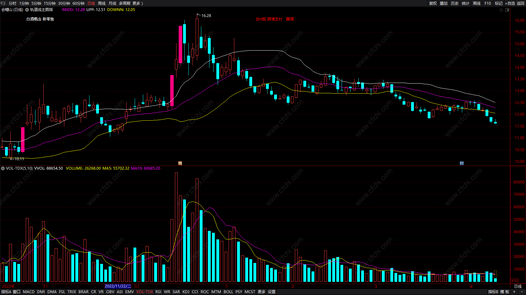
Task: Zoom out chart with minus button
Action: pos(522,292)
